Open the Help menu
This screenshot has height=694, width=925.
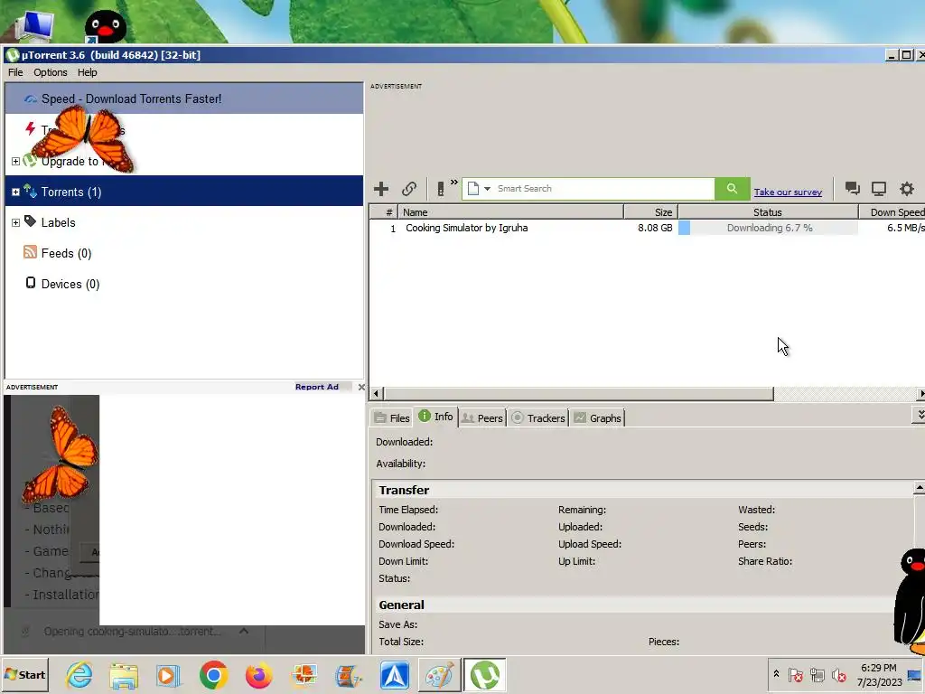(x=88, y=72)
